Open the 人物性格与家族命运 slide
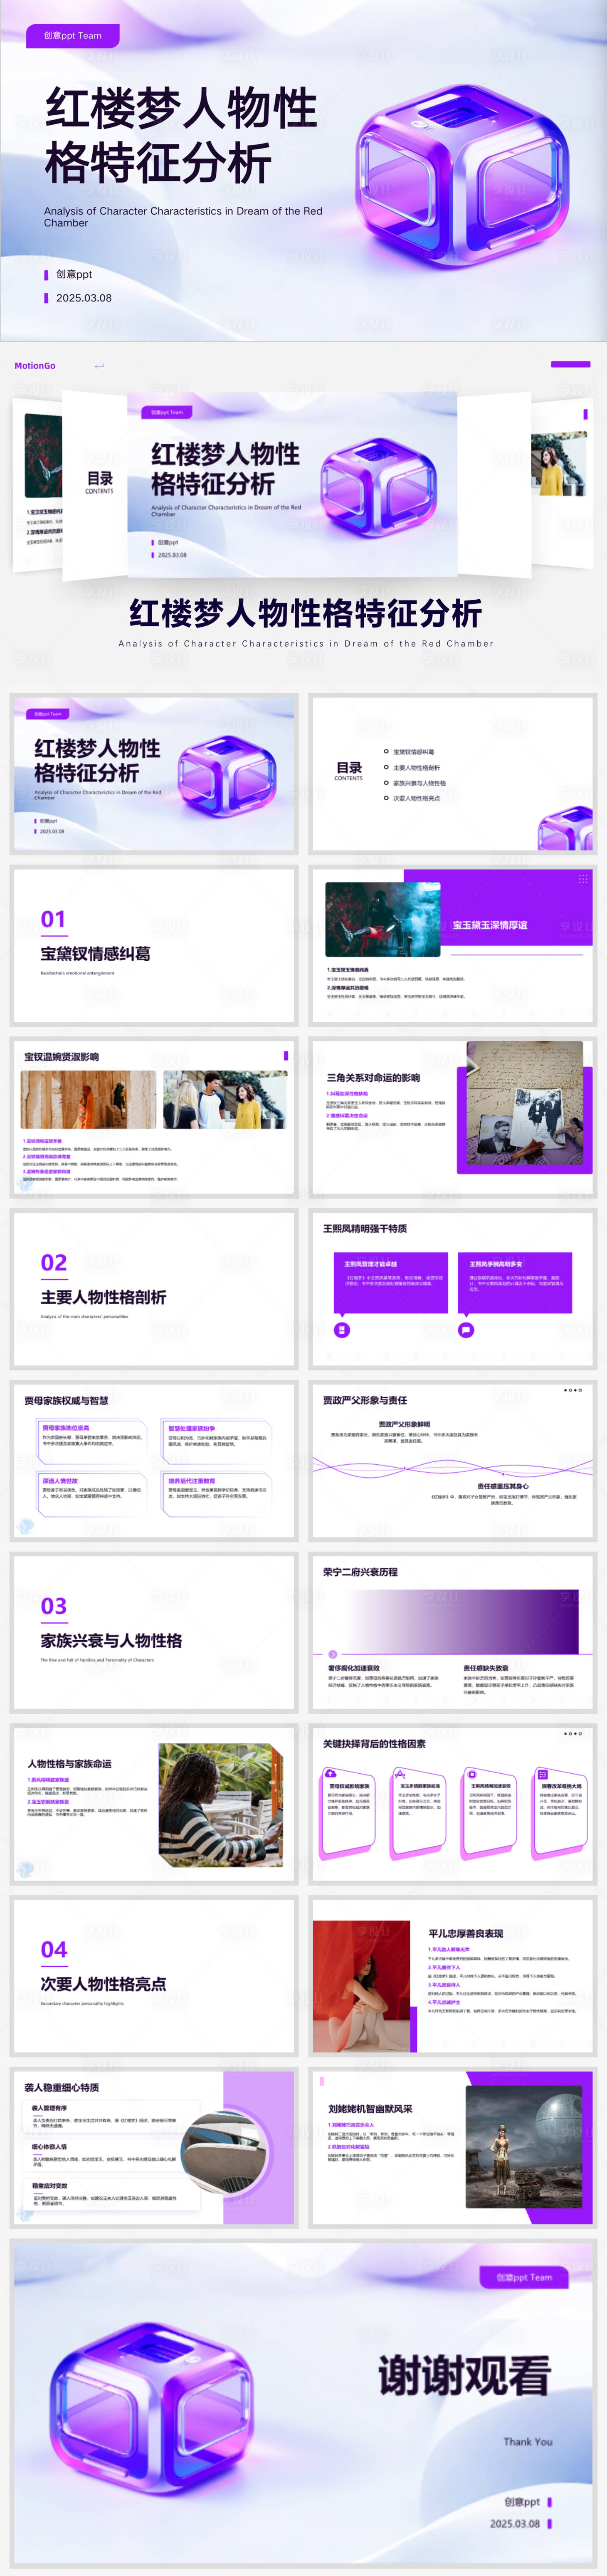Screen dimensions: 607x2576 tap(154, 1805)
